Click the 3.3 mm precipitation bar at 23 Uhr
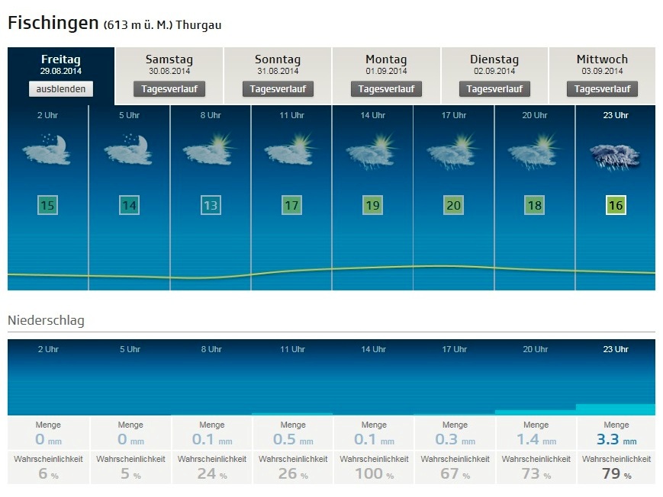663x497 pixels. 616,409
